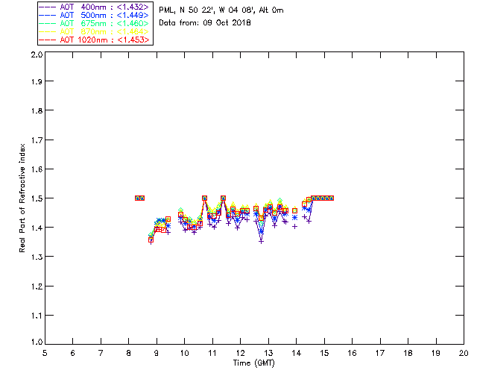Click the y-axis tick label '1.1'
Viewport: 477px width, 382px height.
click(x=37, y=316)
